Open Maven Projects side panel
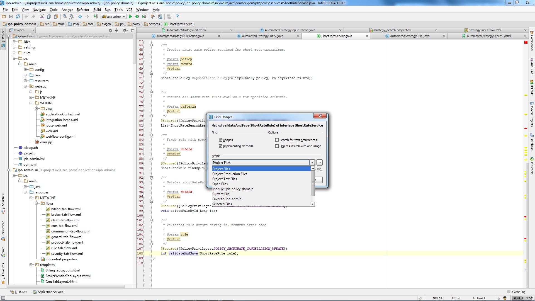 pos(532,114)
